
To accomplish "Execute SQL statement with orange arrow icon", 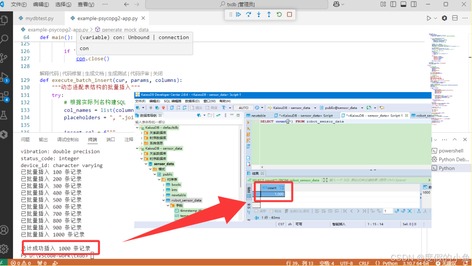I will coord(248,122).
